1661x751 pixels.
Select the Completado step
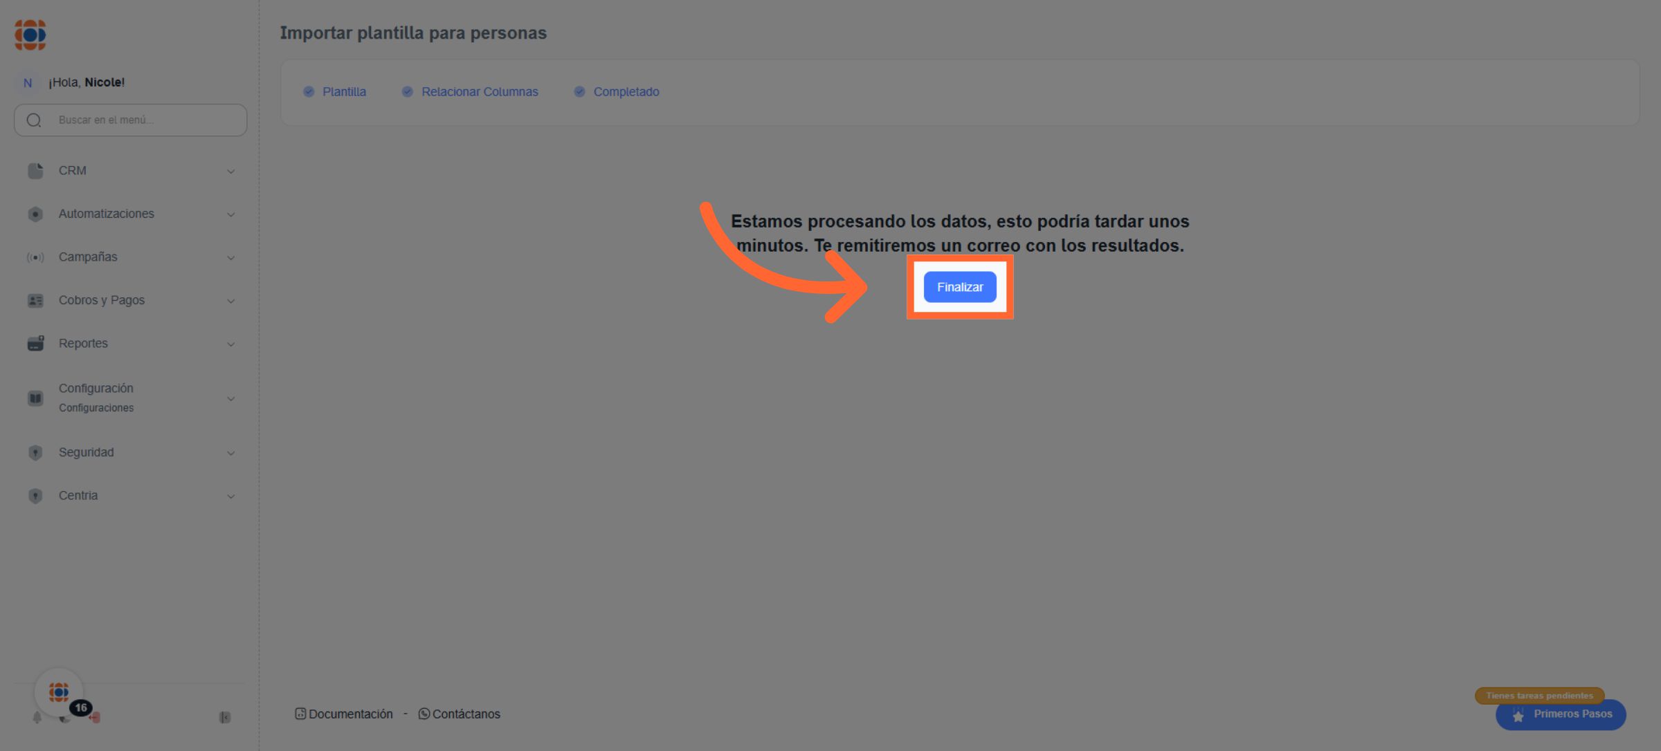coord(625,92)
